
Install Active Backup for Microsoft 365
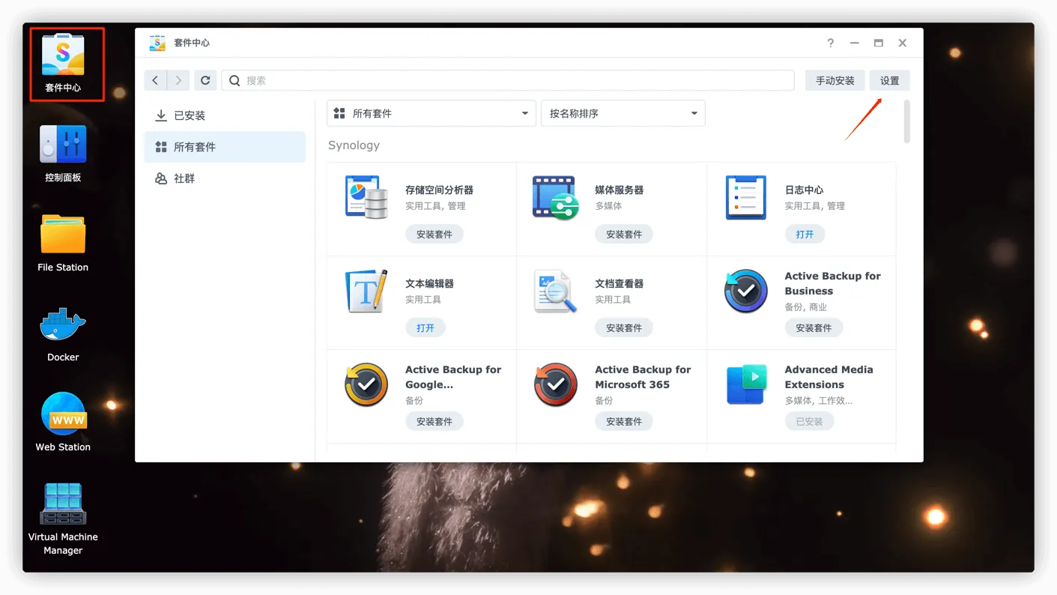pyautogui.click(x=624, y=421)
